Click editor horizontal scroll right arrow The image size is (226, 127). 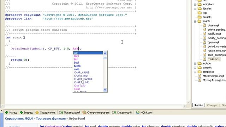tap(184, 107)
